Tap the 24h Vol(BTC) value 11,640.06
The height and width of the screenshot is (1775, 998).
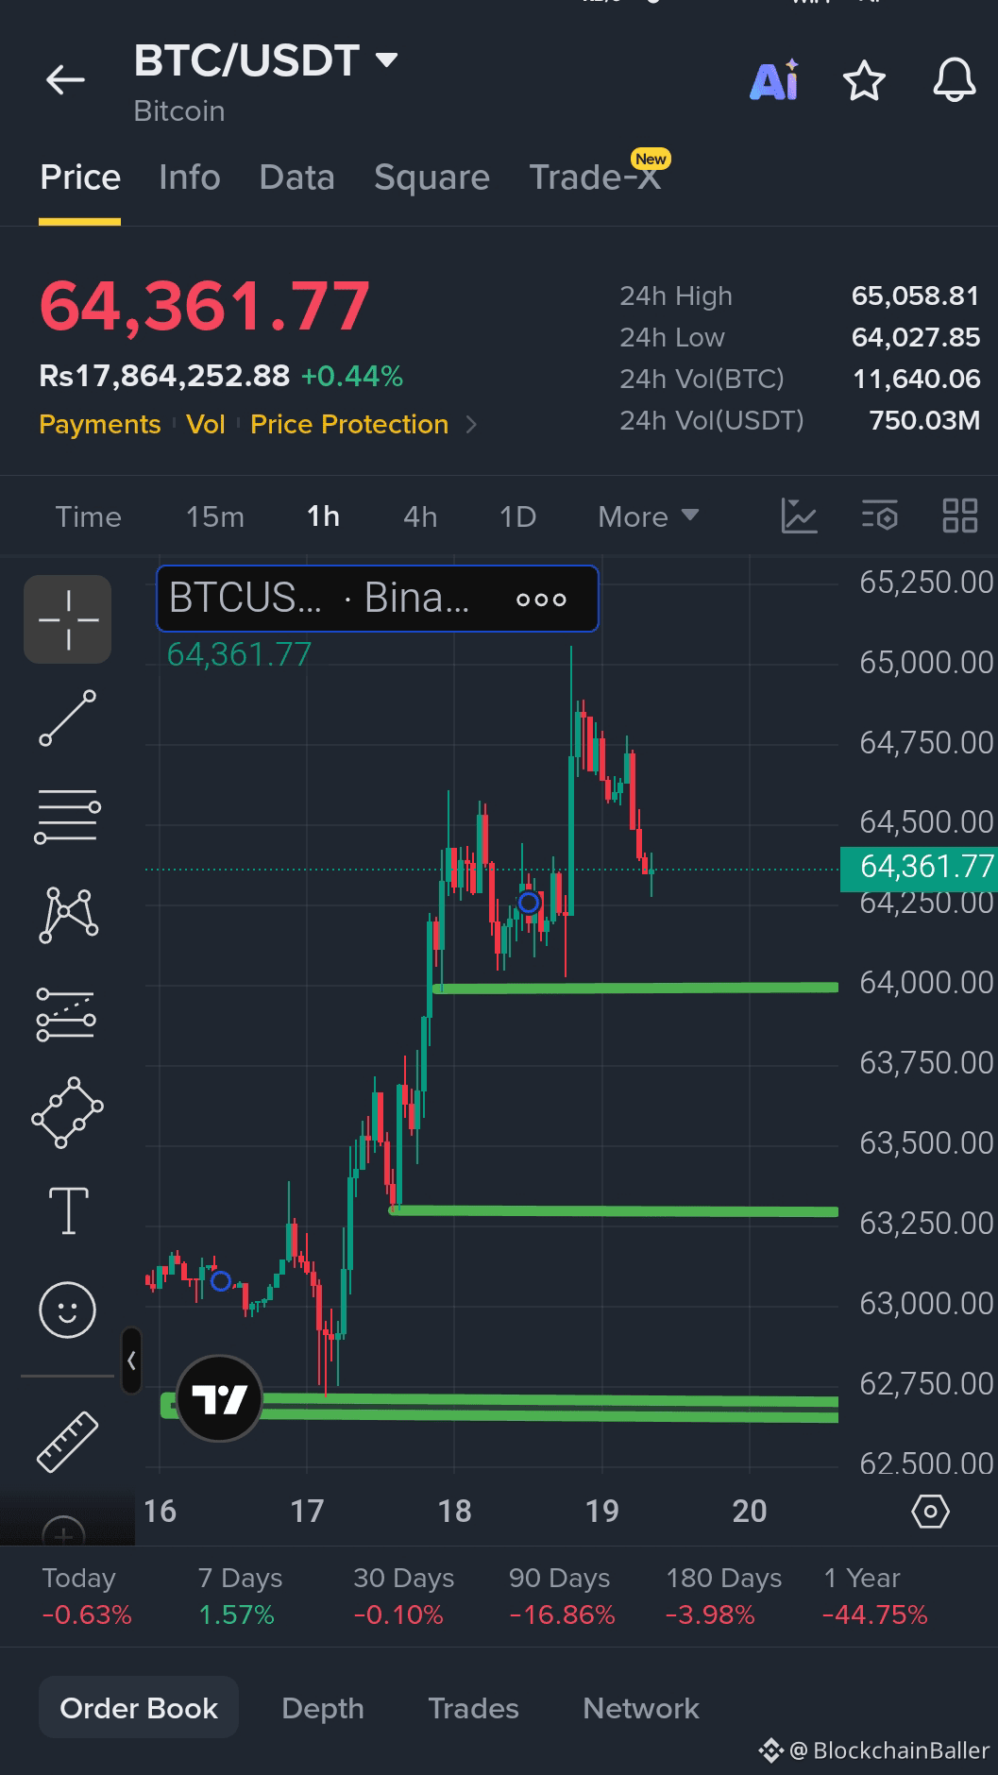[916, 380]
